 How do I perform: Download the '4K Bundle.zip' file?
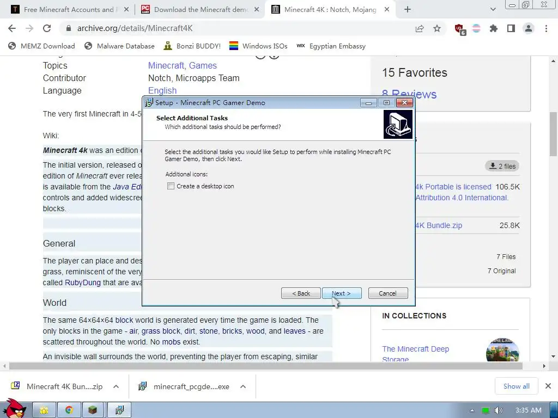point(439,225)
